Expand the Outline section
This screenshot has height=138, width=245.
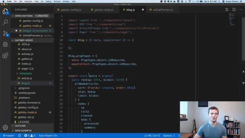32,126
